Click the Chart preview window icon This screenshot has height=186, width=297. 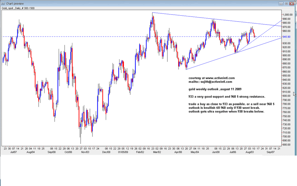click(x=3, y=3)
